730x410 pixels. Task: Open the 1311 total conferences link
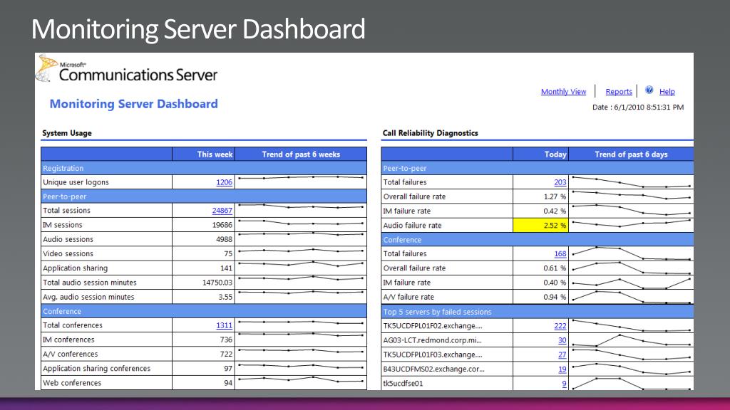(224, 325)
